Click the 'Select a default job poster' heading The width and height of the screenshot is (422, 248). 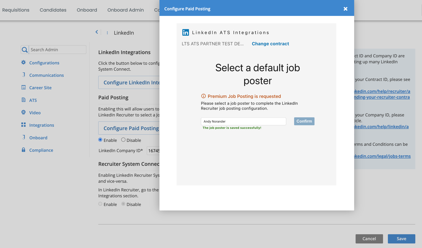[x=258, y=74]
